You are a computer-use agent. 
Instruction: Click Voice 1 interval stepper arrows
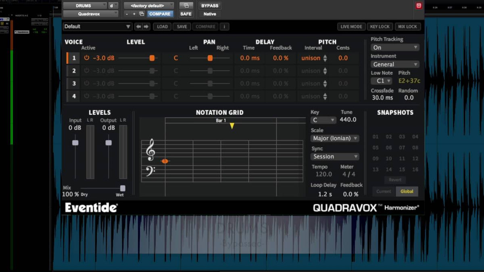click(x=325, y=58)
